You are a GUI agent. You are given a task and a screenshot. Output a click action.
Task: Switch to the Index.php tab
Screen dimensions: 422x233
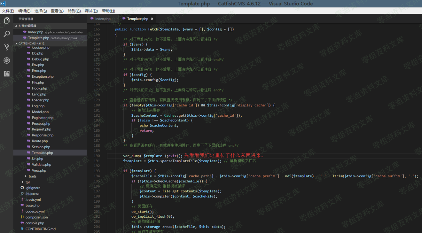click(103, 19)
